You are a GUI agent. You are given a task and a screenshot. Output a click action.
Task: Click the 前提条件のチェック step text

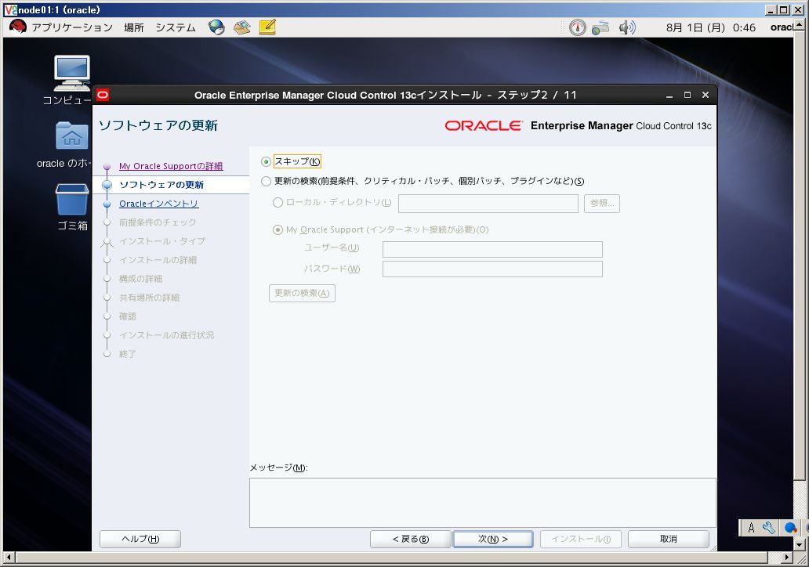158,222
